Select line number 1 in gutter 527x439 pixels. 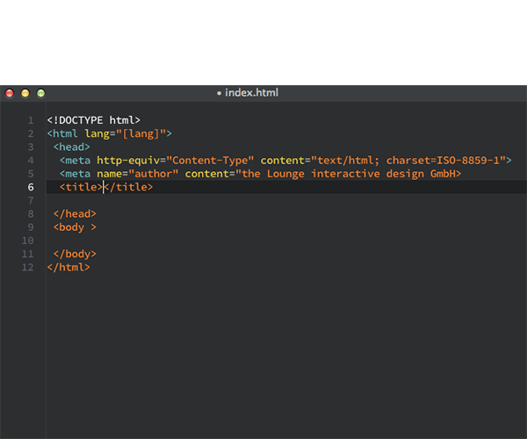pyautogui.click(x=31, y=120)
